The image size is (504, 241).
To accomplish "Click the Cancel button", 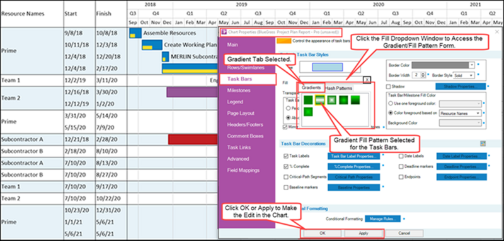I will tap(404, 233).
